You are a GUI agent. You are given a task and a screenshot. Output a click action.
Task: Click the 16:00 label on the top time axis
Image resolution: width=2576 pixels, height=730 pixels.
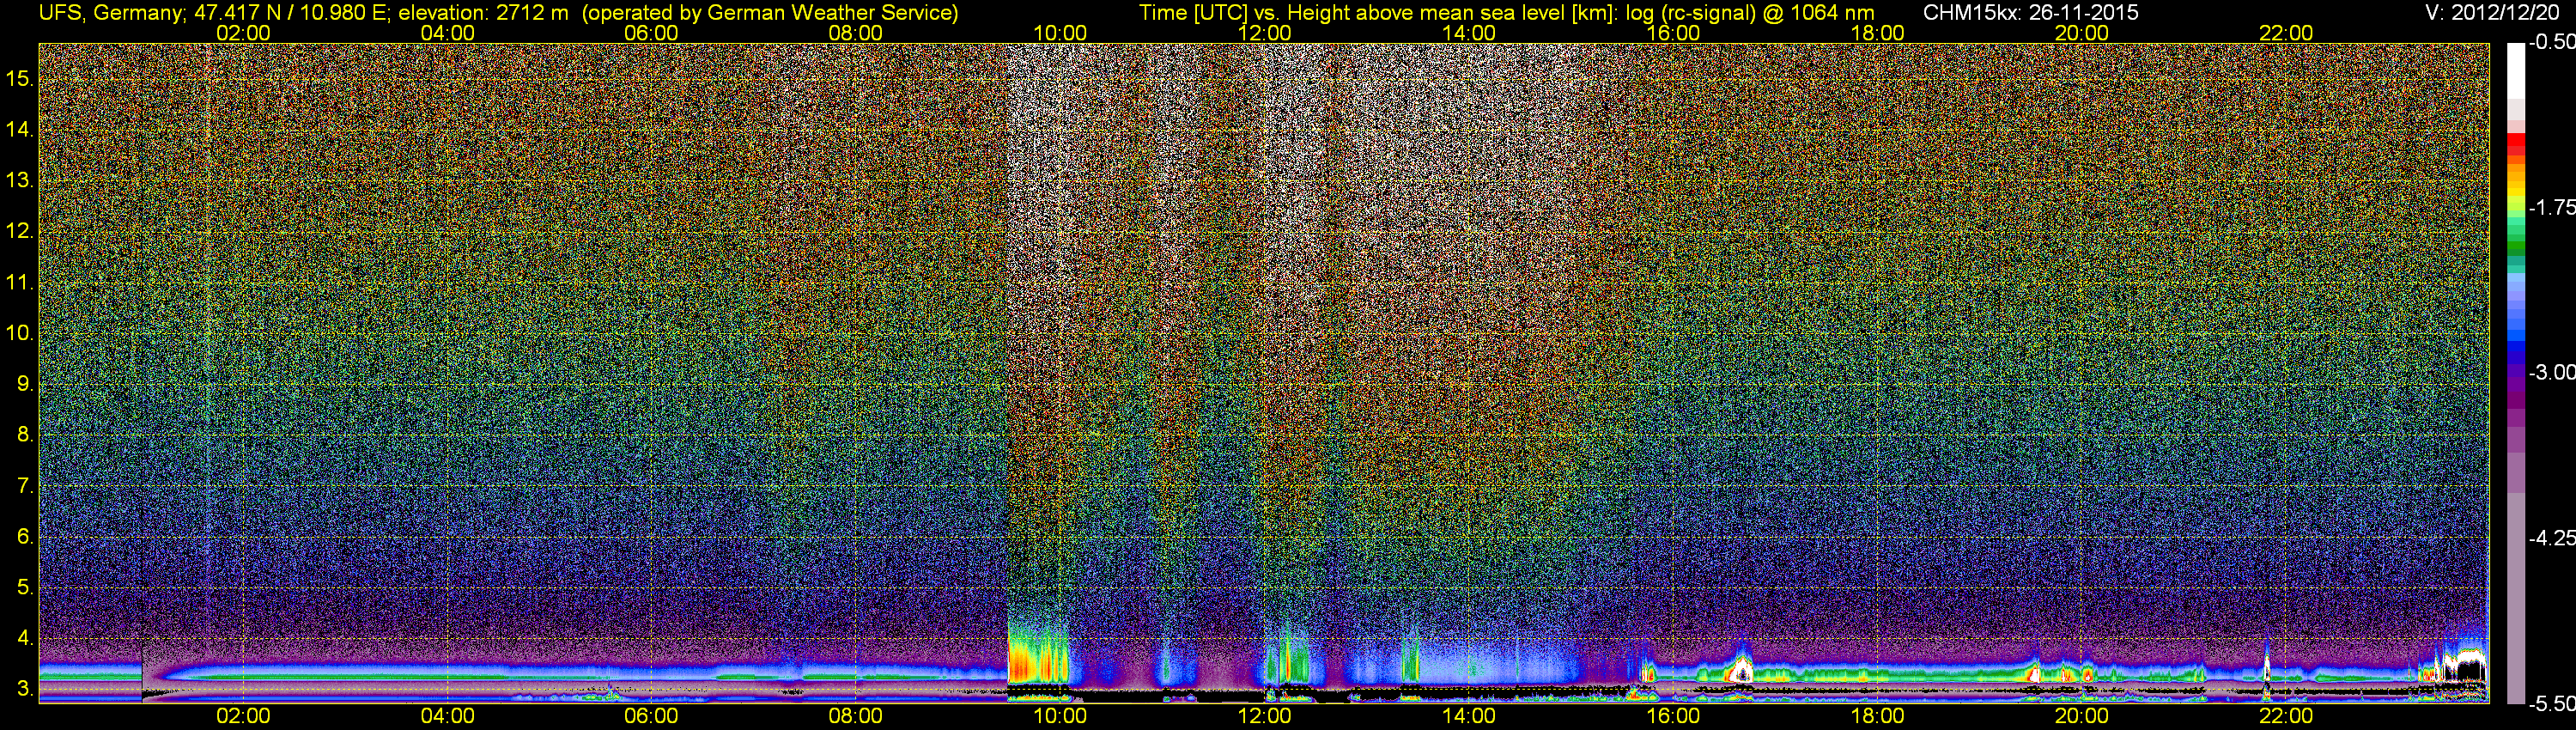(x=1673, y=33)
